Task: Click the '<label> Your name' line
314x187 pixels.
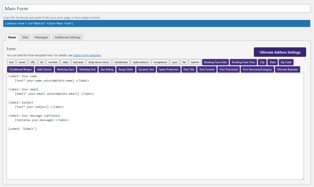Action: point(22,76)
